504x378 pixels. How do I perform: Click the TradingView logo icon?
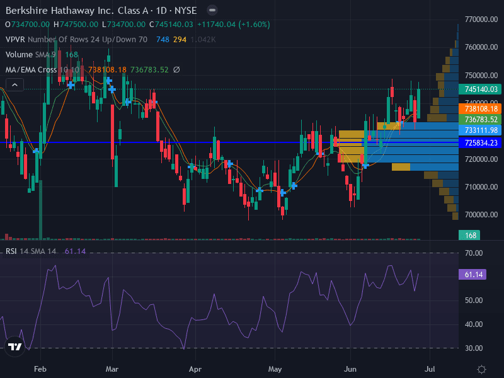click(14, 346)
